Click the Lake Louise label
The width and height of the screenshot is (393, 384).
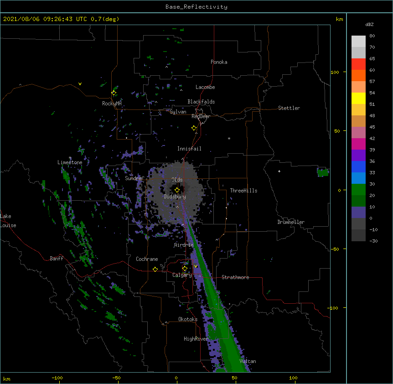click(8, 221)
